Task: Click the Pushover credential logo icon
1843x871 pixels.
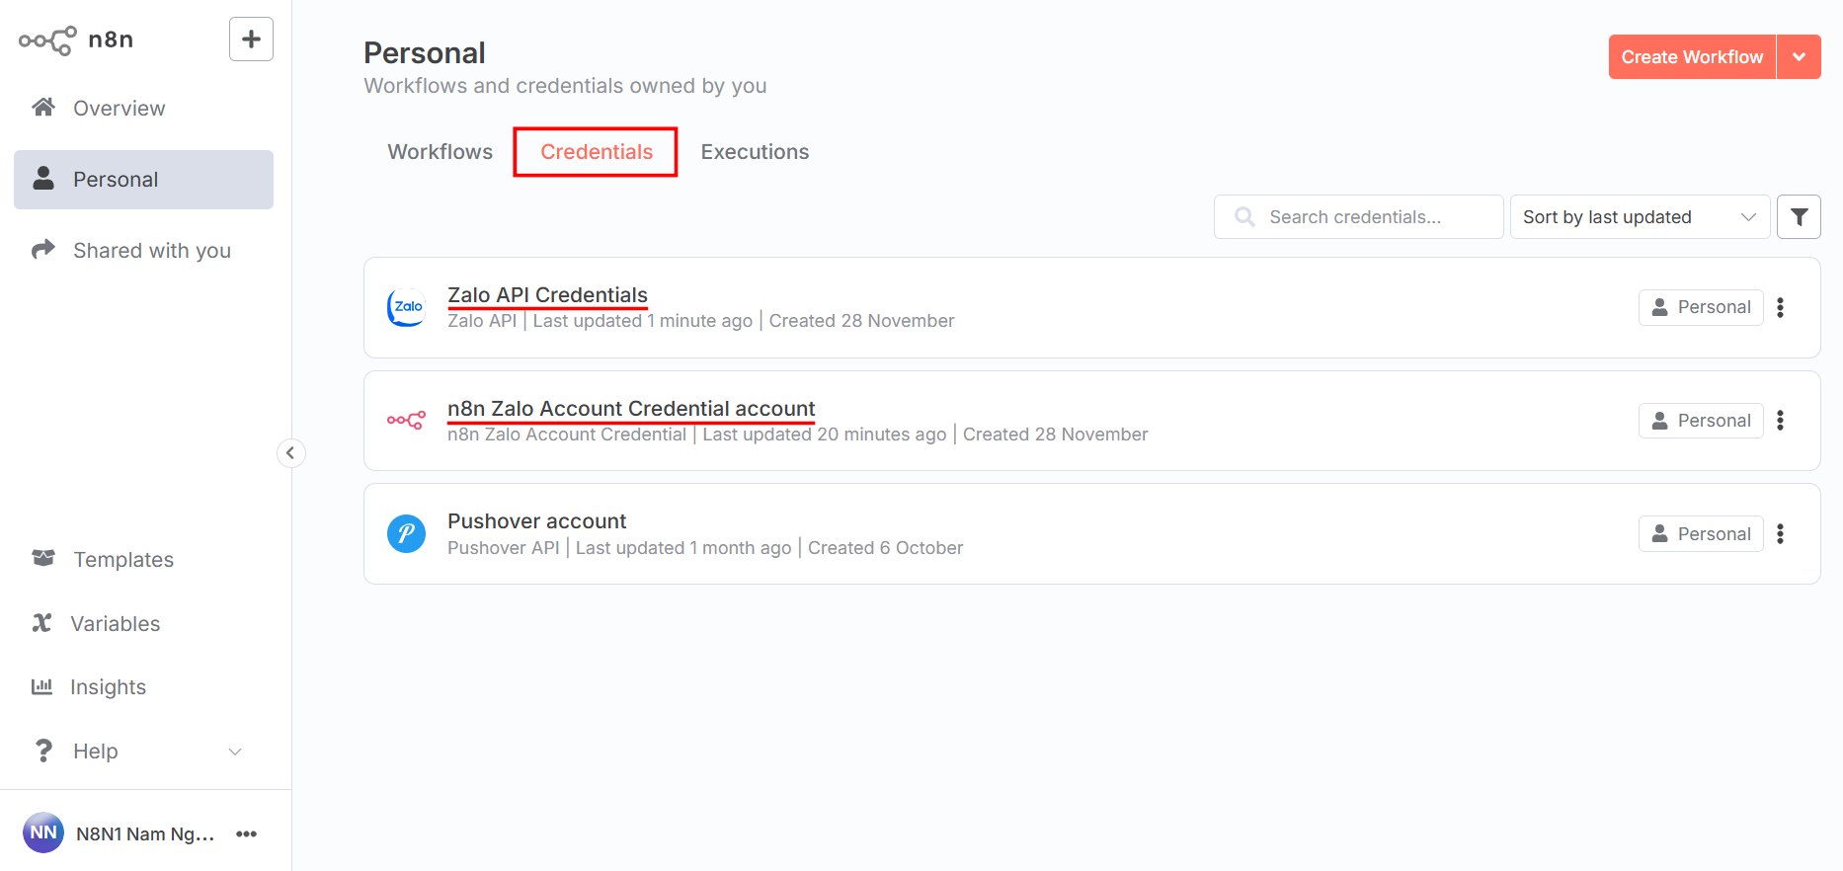Action: [x=406, y=534]
